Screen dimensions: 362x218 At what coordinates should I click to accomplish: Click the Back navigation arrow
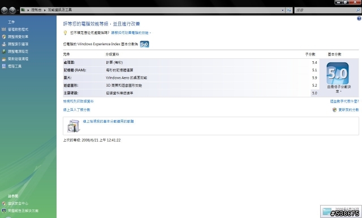tap(5, 10)
